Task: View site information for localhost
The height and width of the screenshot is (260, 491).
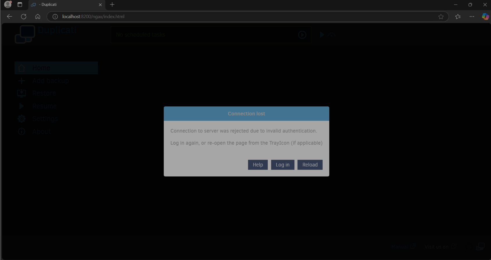Action: pos(55,17)
